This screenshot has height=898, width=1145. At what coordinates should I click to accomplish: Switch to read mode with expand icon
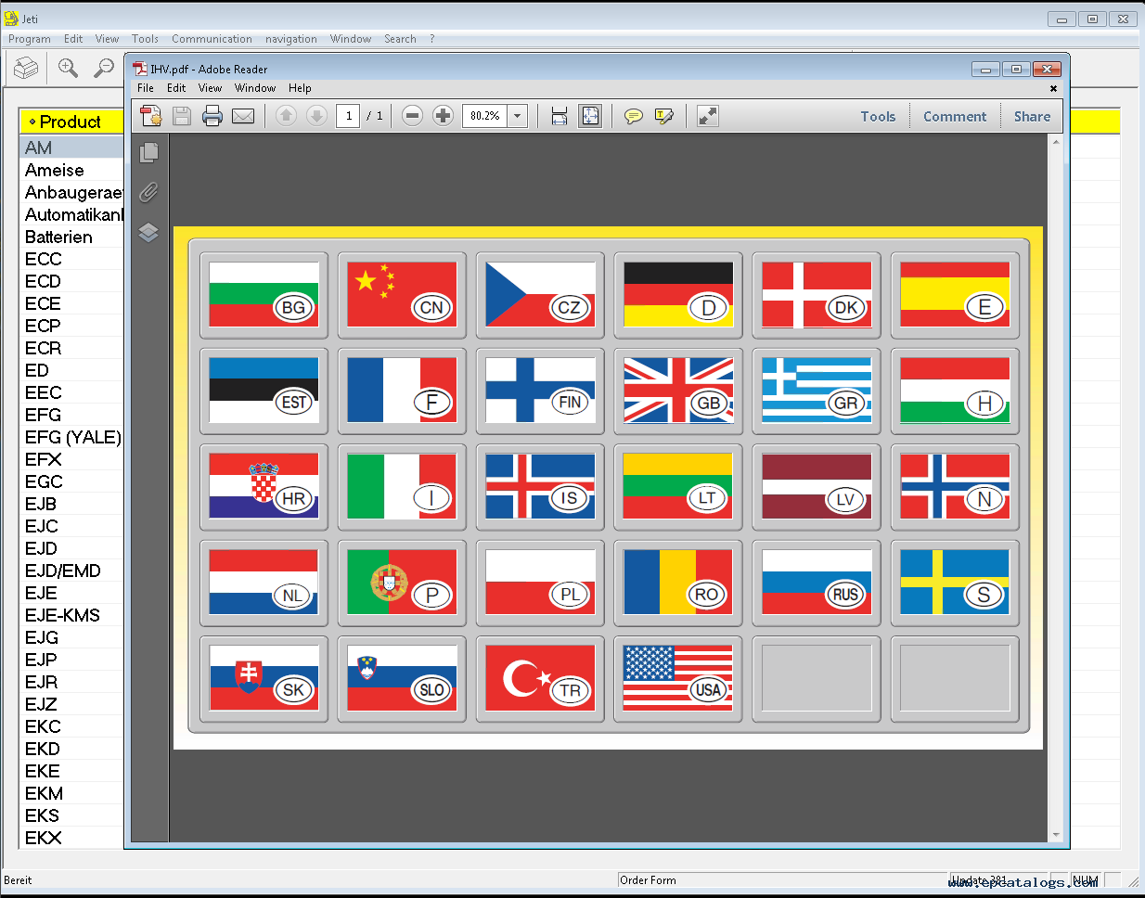point(708,116)
